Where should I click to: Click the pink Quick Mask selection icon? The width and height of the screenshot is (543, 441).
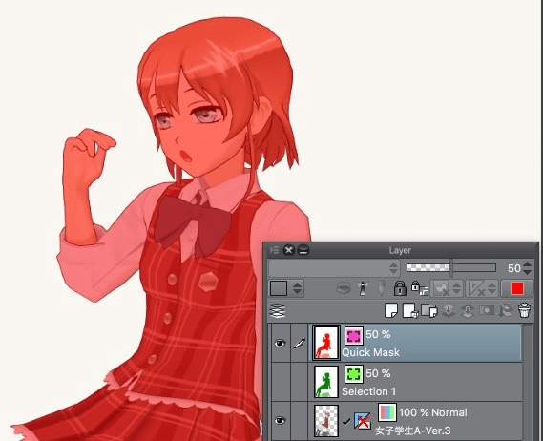pos(354,336)
